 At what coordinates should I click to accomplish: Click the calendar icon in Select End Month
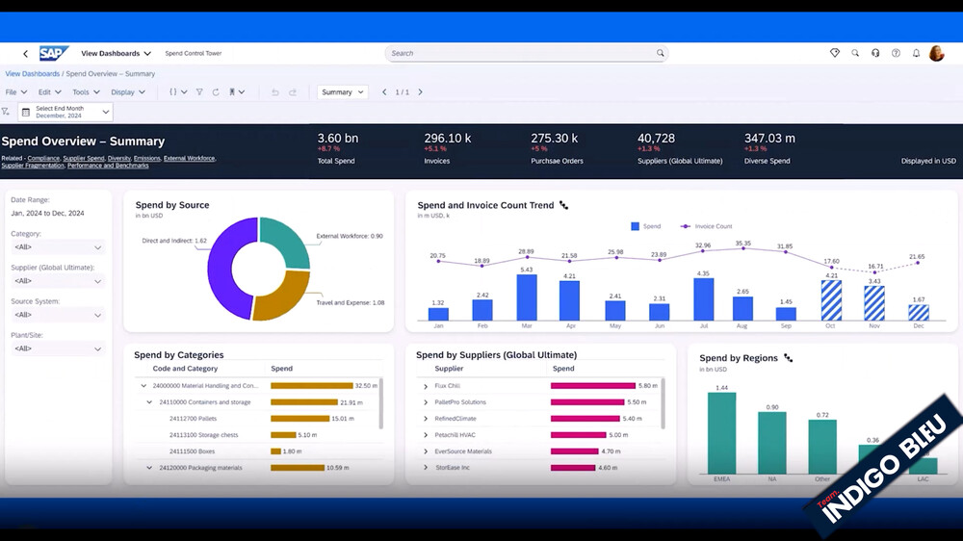point(26,113)
